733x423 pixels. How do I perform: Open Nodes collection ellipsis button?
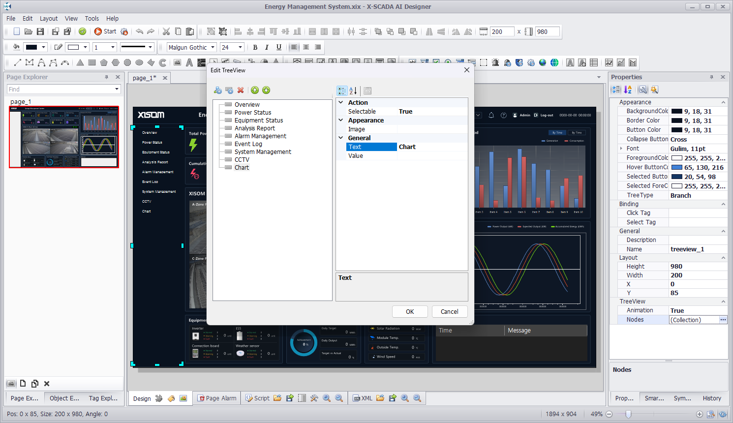pos(723,320)
